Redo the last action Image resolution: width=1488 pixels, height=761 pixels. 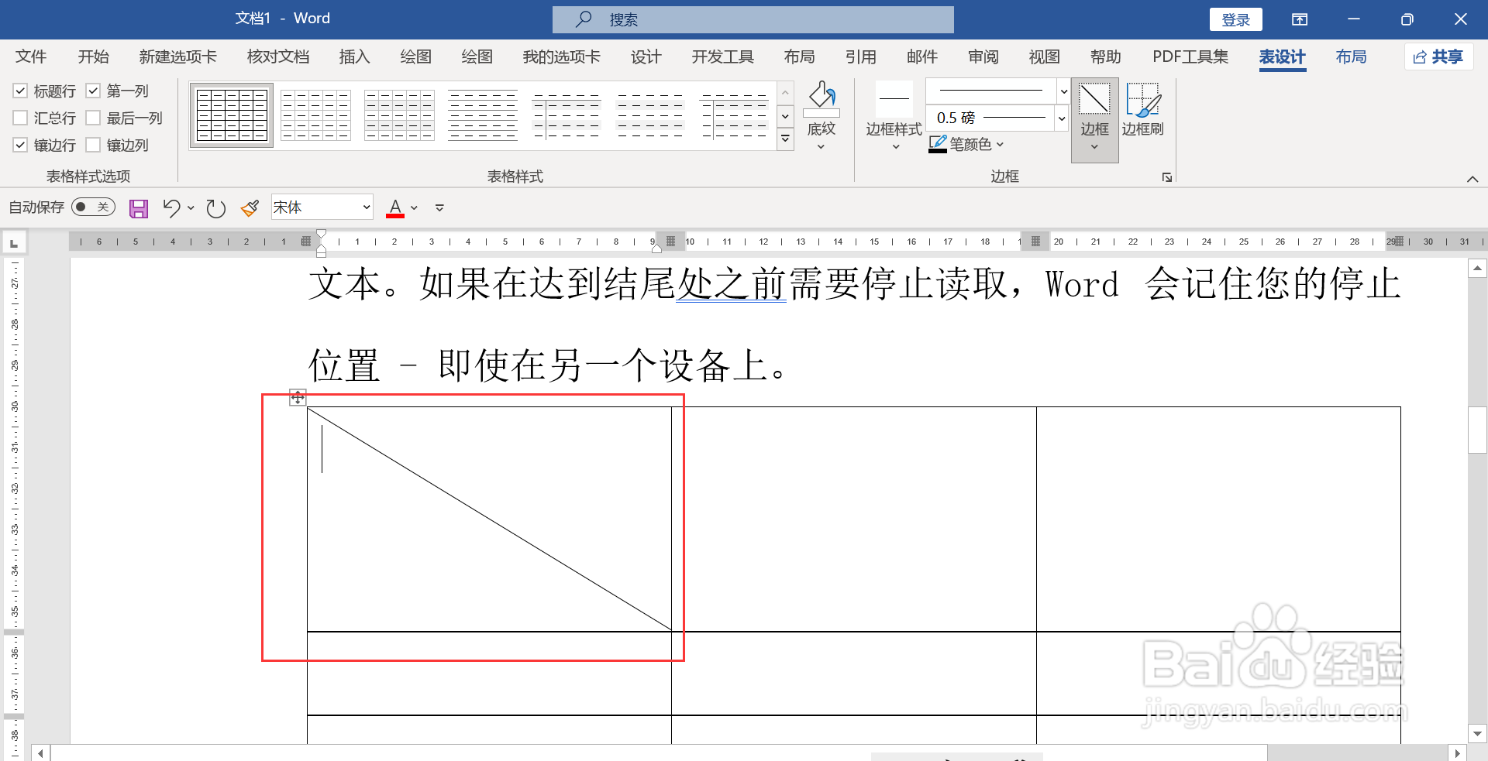point(215,207)
